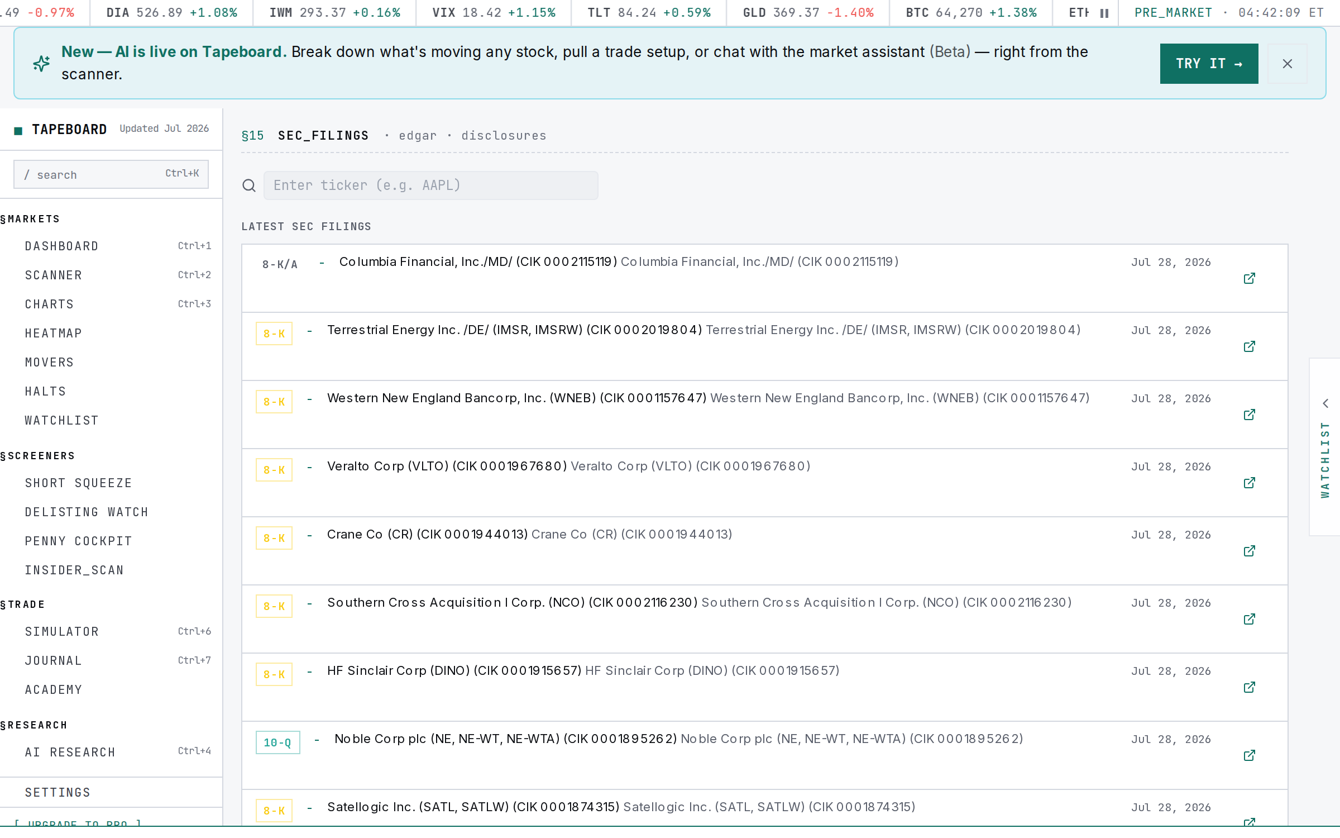Click Jul 28, 2026 date on Noble Corp row

[x=1171, y=740]
